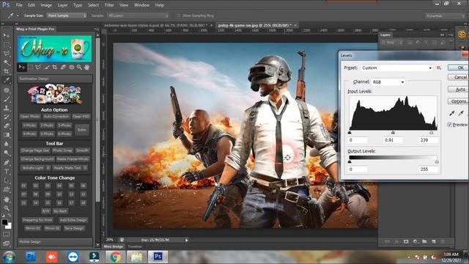
Task: Select the Path Selection tool
Action: tap(7, 181)
